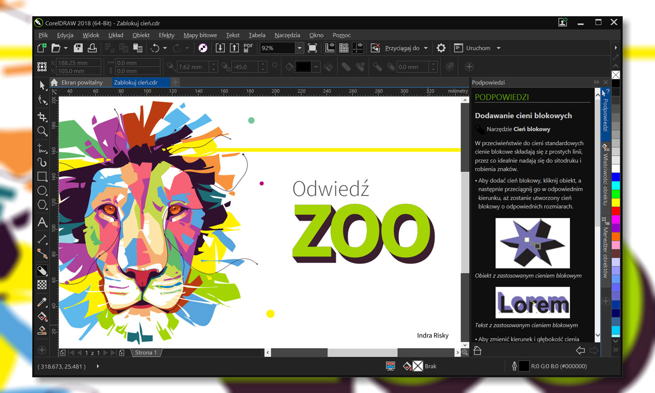Viewport: 655px width, 393px height.
Task: Select the Smart Fill tool
Action: click(42, 331)
